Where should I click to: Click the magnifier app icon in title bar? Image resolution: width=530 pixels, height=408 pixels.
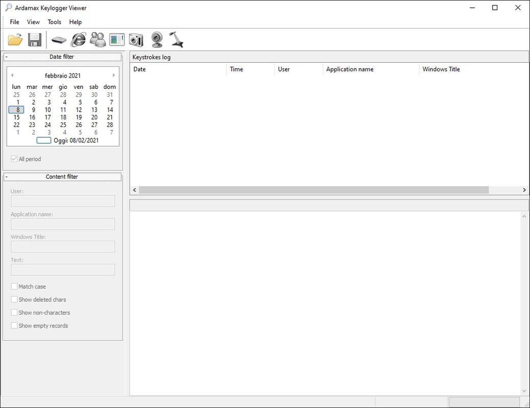[x=9, y=8]
